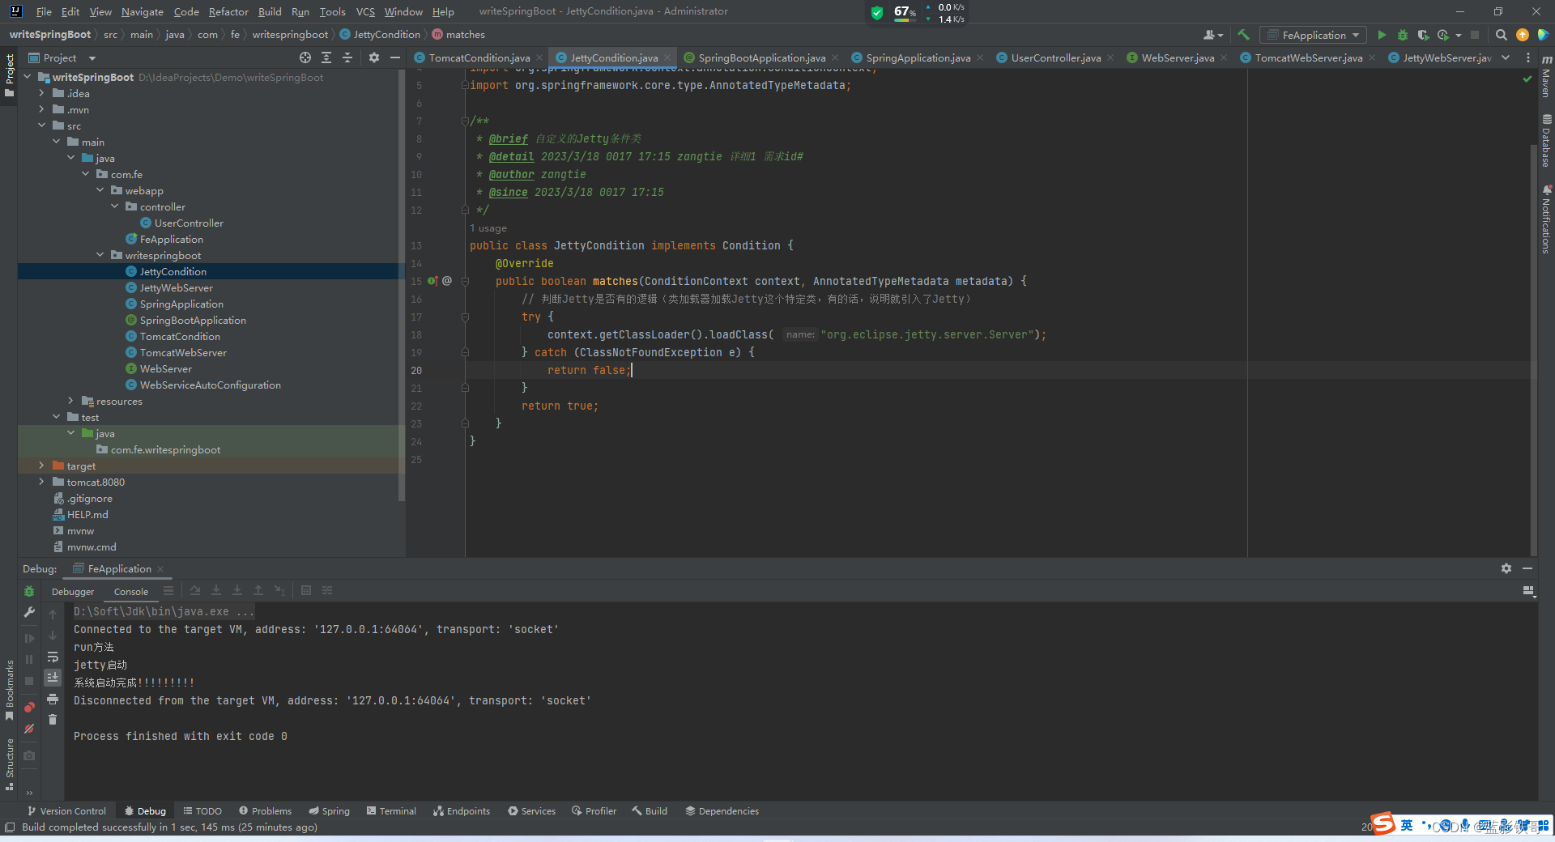
Task: Open the code-with-me user icon
Action: pos(1212,35)
